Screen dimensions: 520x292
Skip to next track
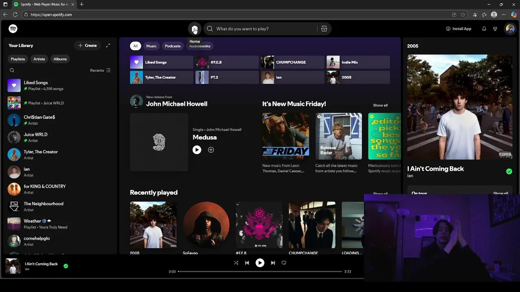pyautogui.click(x=273, y=263)
